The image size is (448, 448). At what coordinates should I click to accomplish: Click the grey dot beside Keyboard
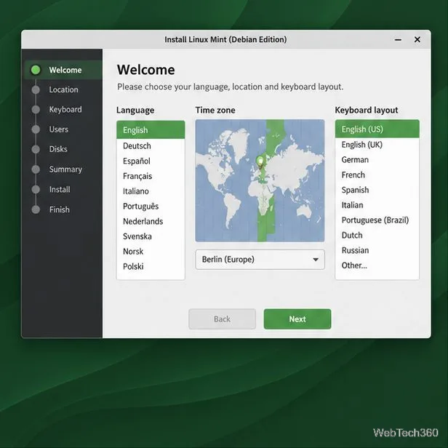click(36, 109)
